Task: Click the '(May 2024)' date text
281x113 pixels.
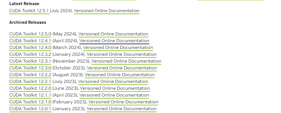Action: click(65, 34)
